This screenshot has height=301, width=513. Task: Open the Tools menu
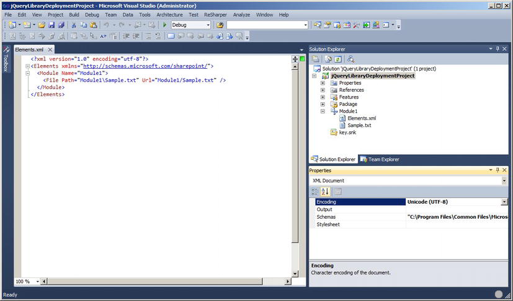click(145, 15)
